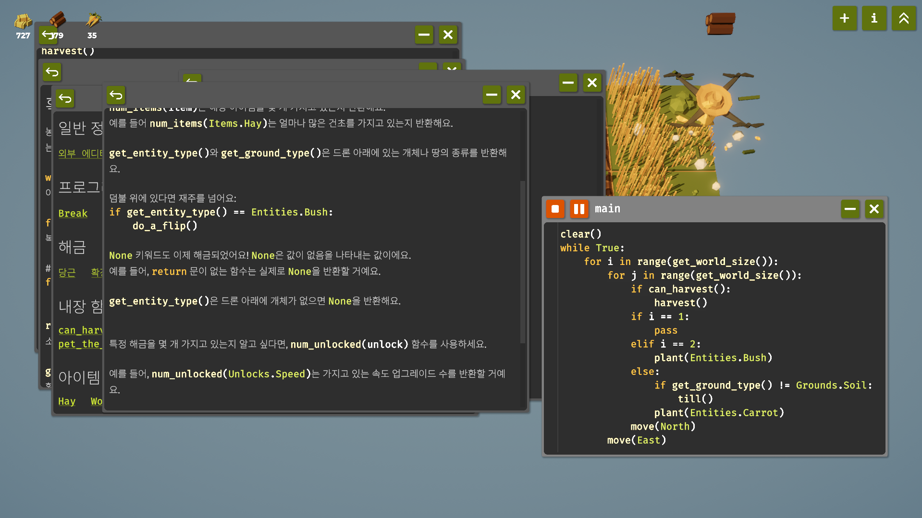The height and width of the screenshot is (518, 922).
Task: Click the carrot resource counter icon
Action: point(93,20)
